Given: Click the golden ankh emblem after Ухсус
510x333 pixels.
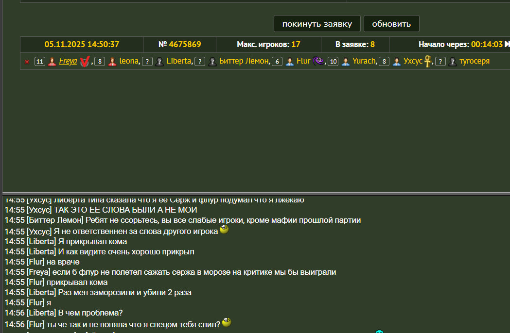Looking at the screenshot, I should tap(428, 61).
